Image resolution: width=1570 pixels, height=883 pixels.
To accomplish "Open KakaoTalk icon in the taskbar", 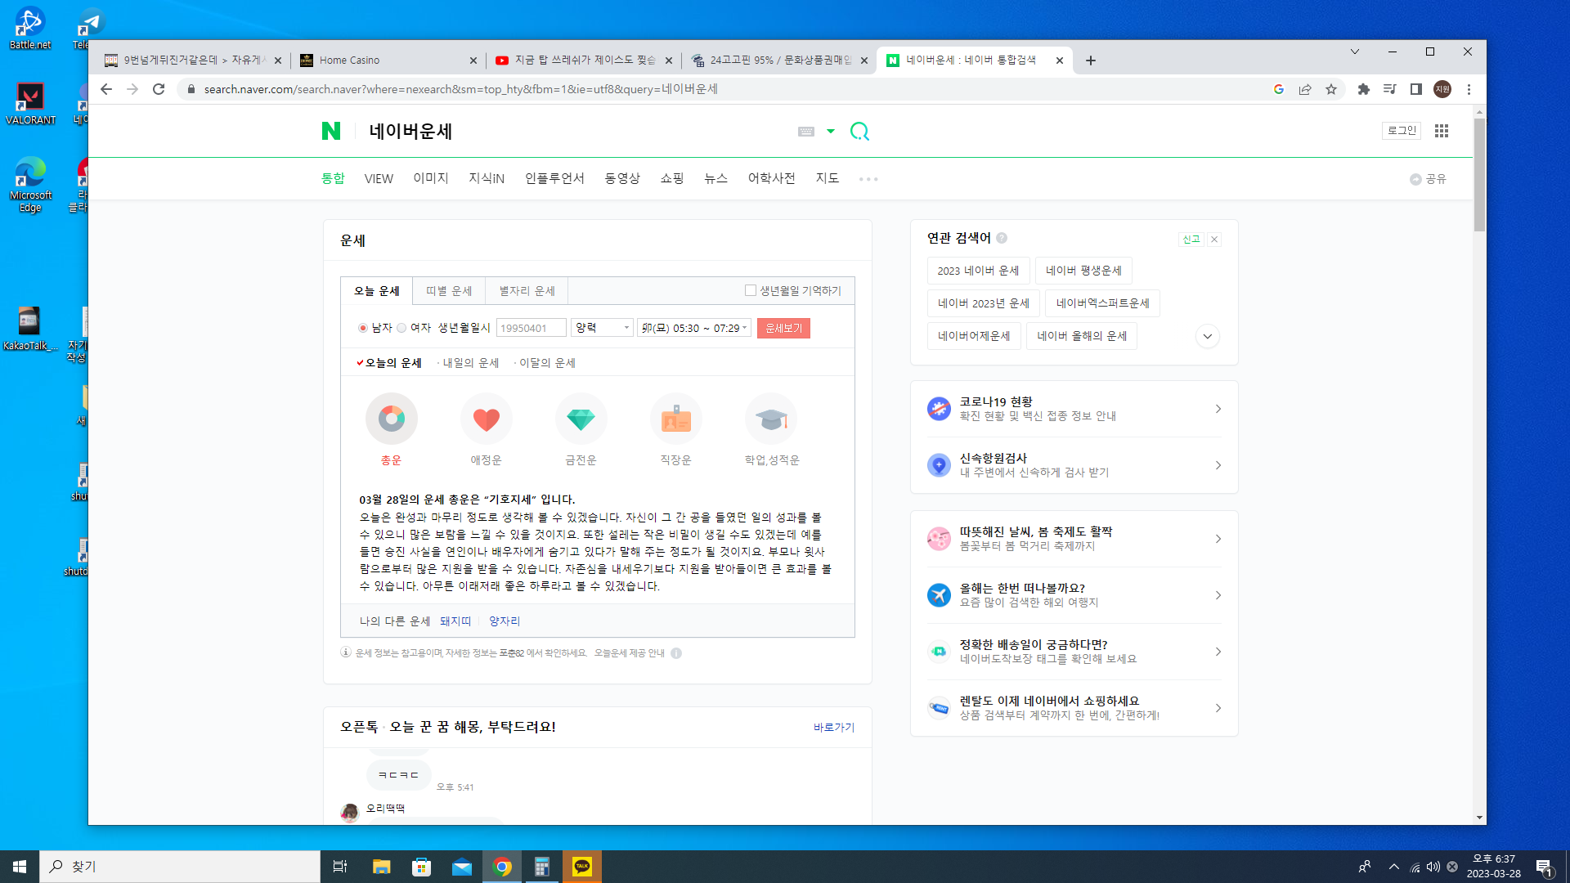I will (582, 867).
